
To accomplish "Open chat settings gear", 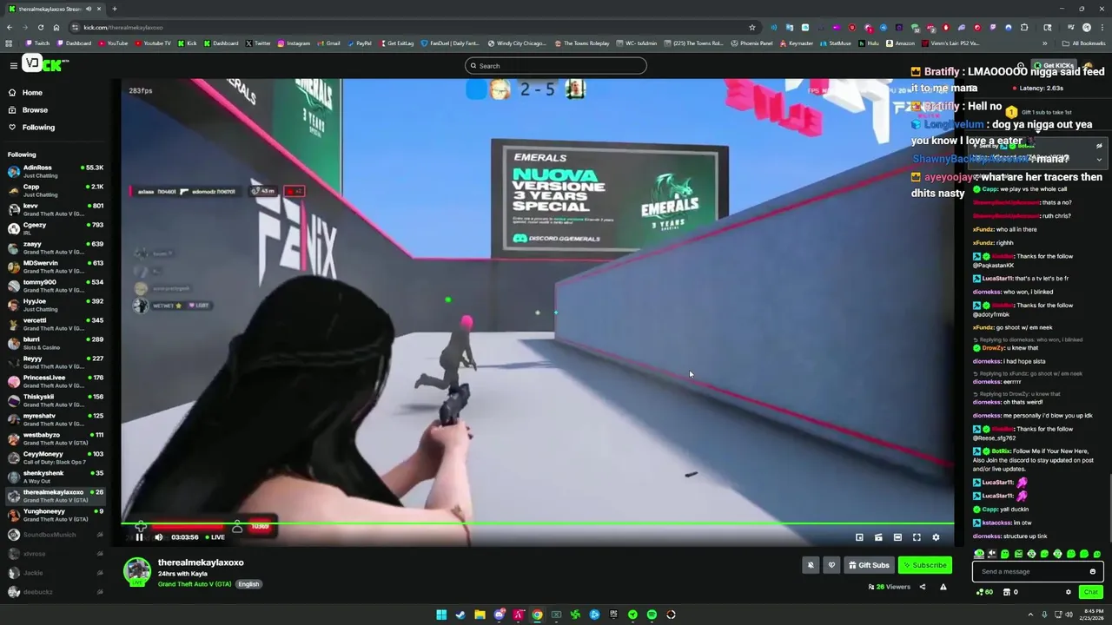I will click(1069, 592).
